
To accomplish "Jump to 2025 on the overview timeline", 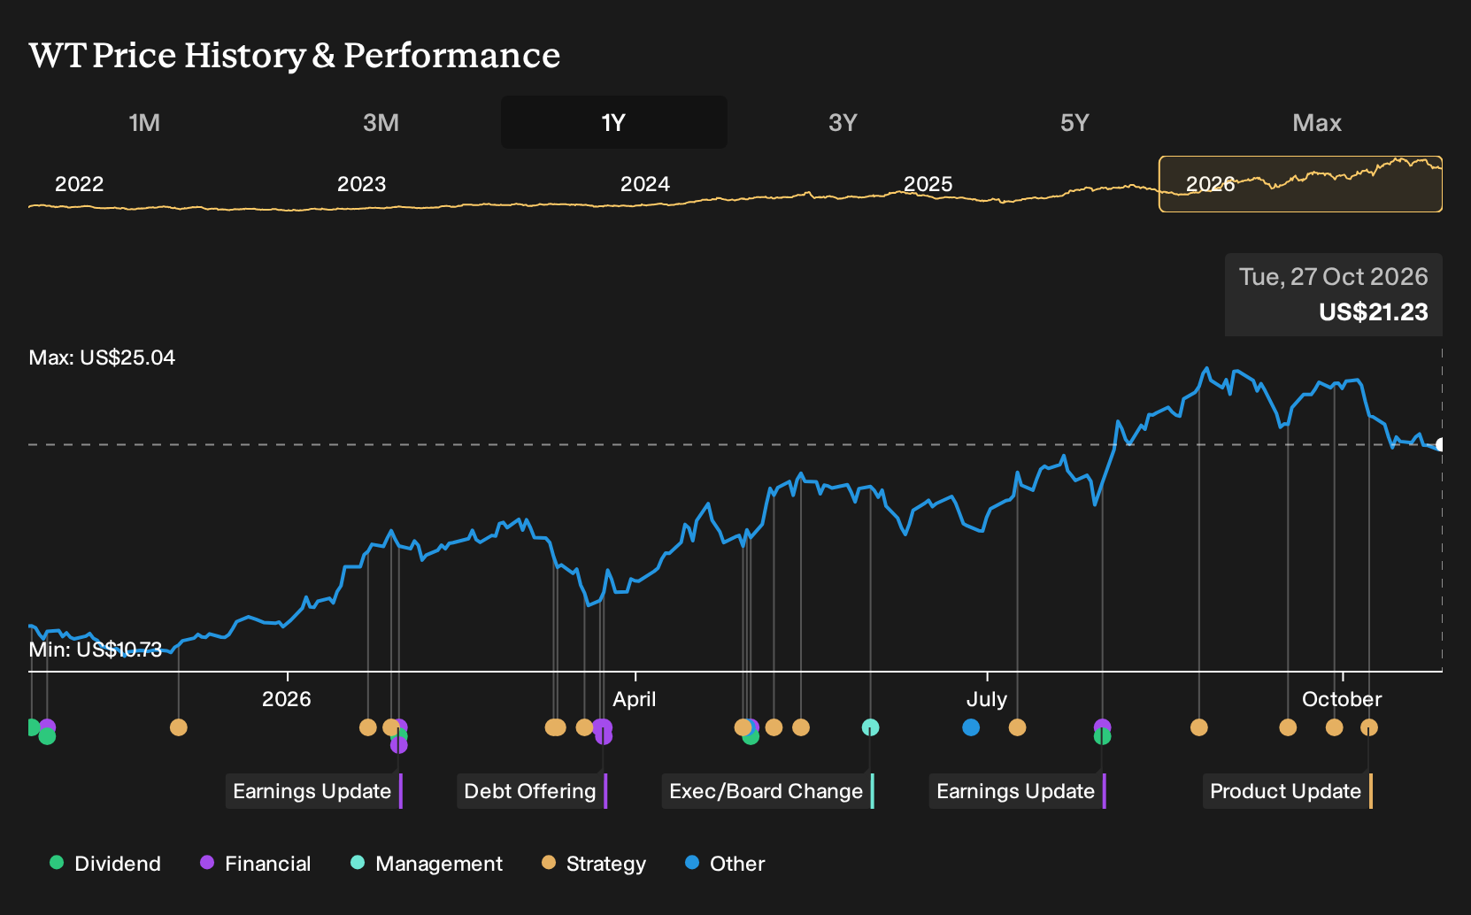I will point(928,184).
